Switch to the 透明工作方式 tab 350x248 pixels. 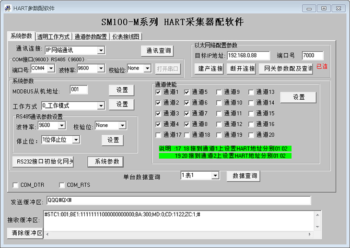(53, 36)
